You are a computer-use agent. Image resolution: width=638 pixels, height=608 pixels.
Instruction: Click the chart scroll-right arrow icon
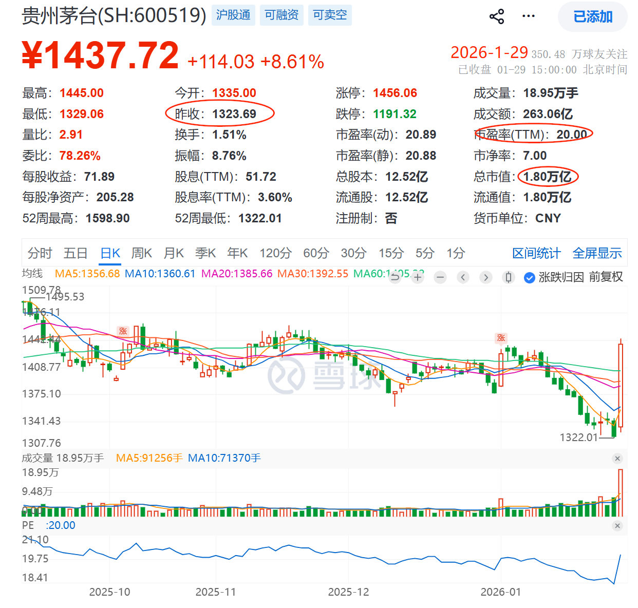pos(485,277)
